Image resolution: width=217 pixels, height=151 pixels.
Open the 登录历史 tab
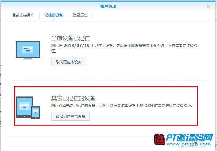pos(80,15)
